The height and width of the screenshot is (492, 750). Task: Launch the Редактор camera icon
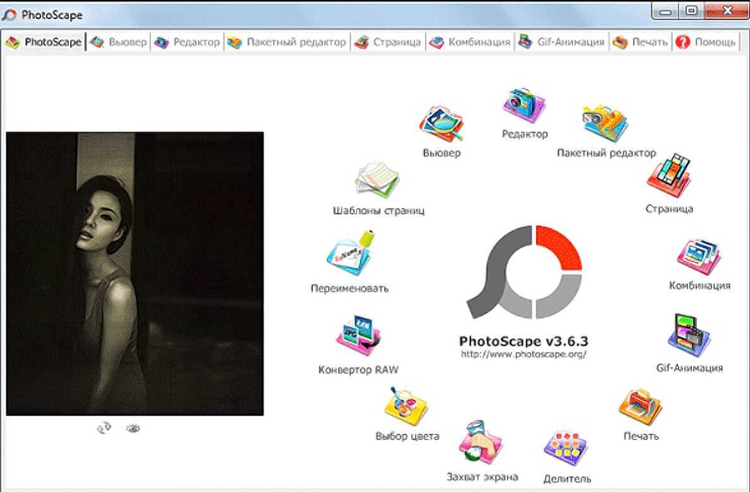tap(524, 105)
